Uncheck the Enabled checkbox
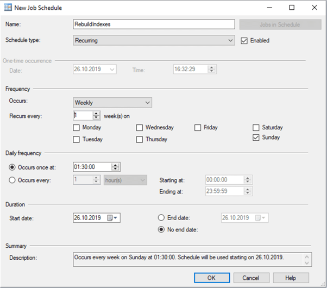This screenshot has height=288, width=327. [x=244, y=40]
